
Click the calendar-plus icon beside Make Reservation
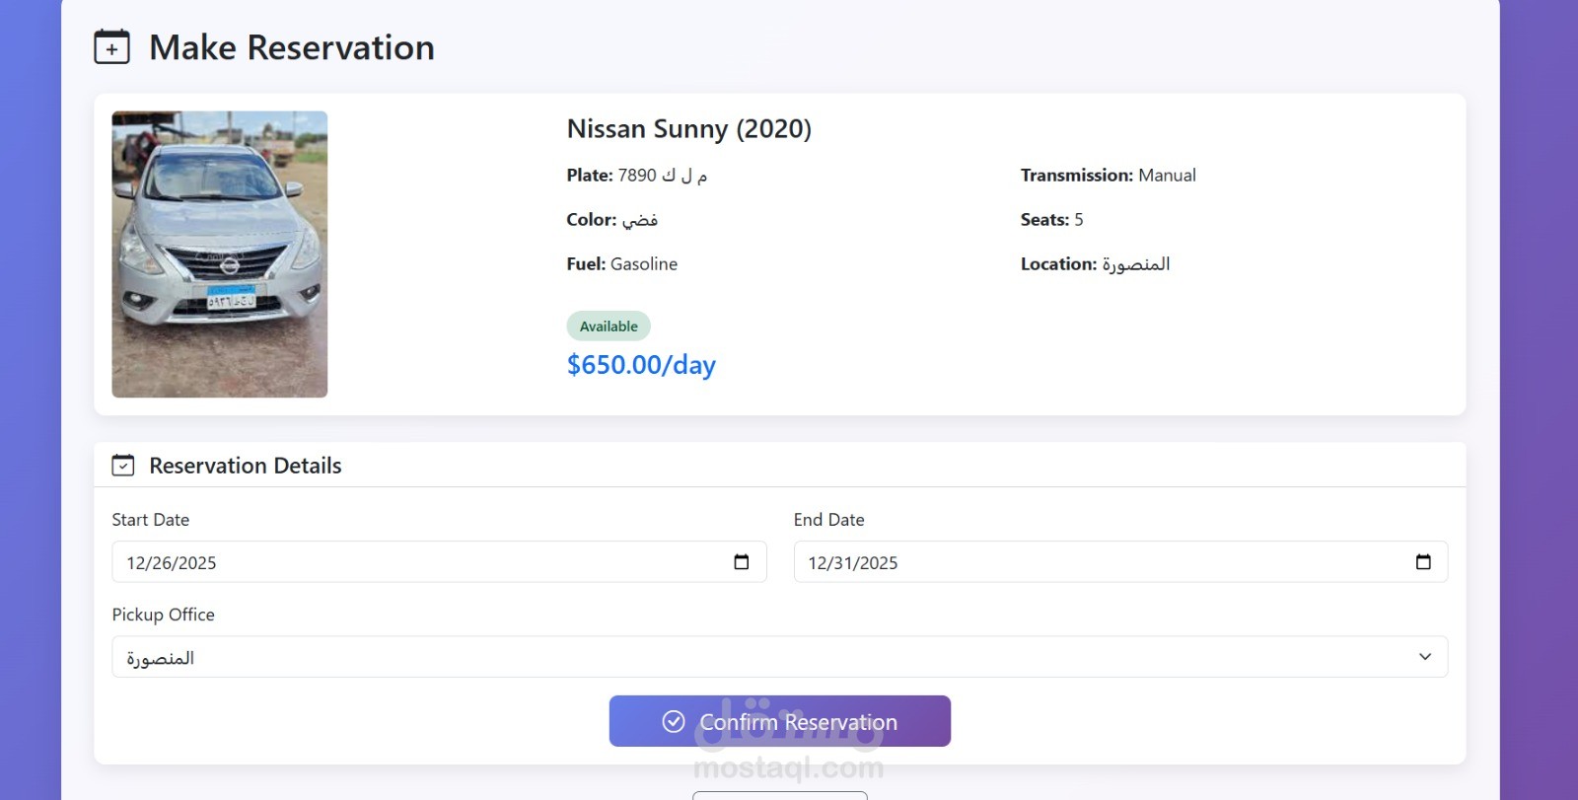(111, 47)
